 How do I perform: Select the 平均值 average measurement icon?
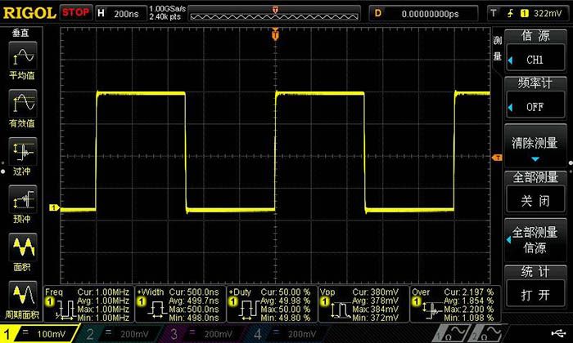(x=24, y=63)
